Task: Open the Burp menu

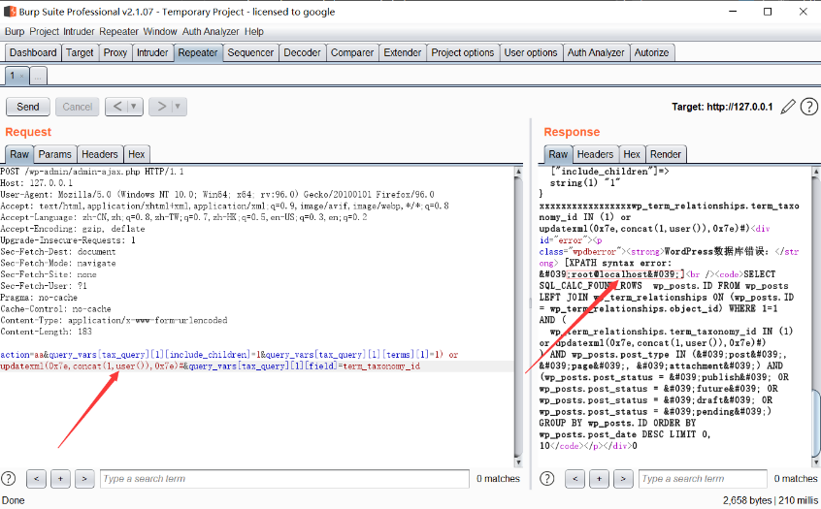Action: [15, 31]
